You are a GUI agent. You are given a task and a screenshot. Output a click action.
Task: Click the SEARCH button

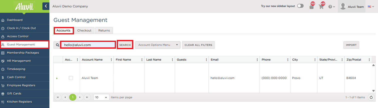pyautogui.click(x=125, y=45)
